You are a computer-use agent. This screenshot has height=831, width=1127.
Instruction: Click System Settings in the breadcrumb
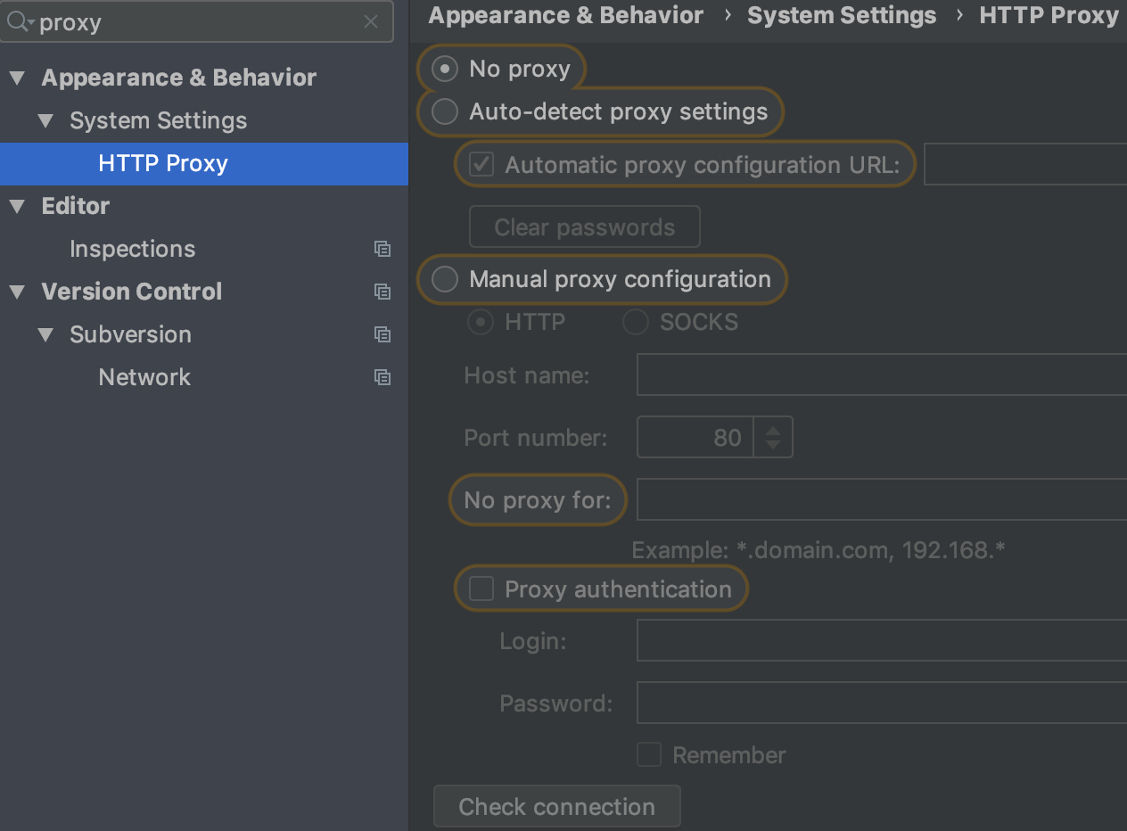842,15
